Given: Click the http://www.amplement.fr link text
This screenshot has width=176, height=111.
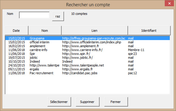Looking at the screenshot, I should [x=81, y=46].
